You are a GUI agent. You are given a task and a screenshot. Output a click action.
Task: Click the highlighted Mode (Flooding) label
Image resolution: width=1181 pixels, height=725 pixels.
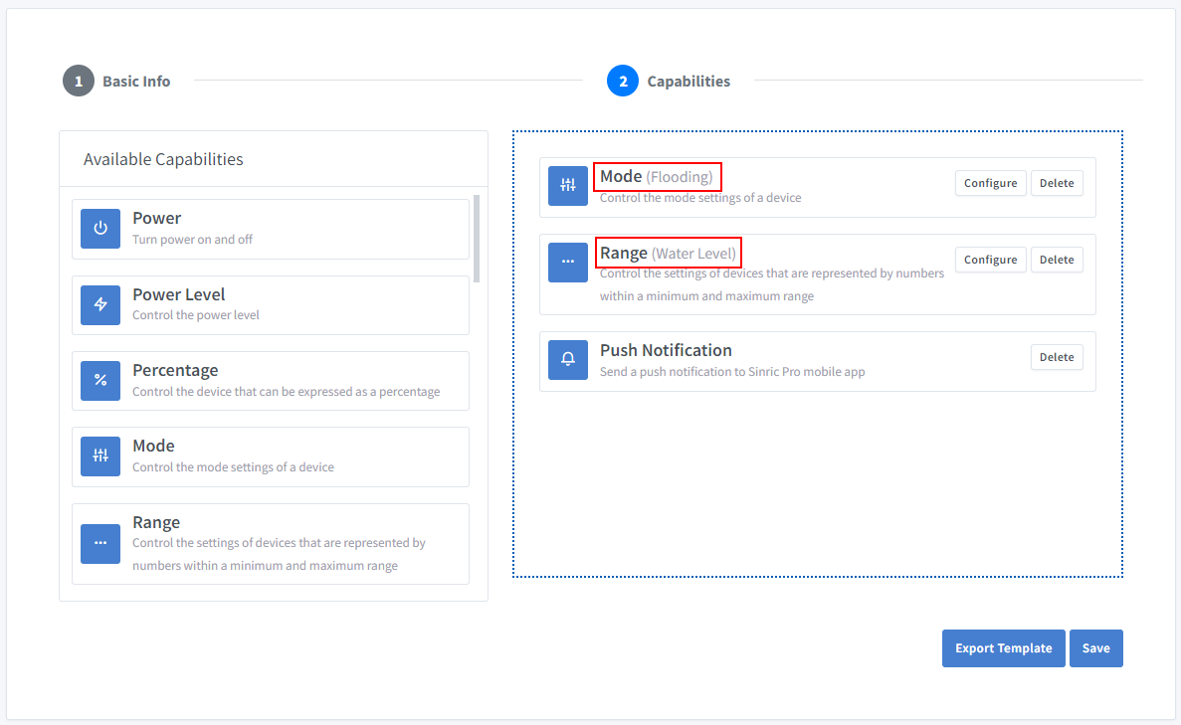tap(657, 176)
